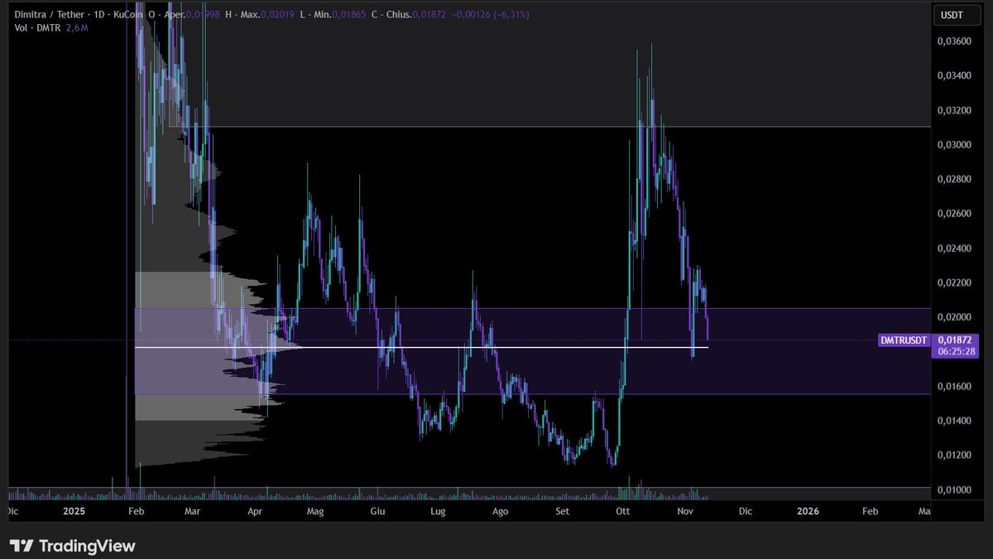Click the 0,01400 price axis label
Image resolution: width=993 pixels, height=559 pixels.
point(955,421)
